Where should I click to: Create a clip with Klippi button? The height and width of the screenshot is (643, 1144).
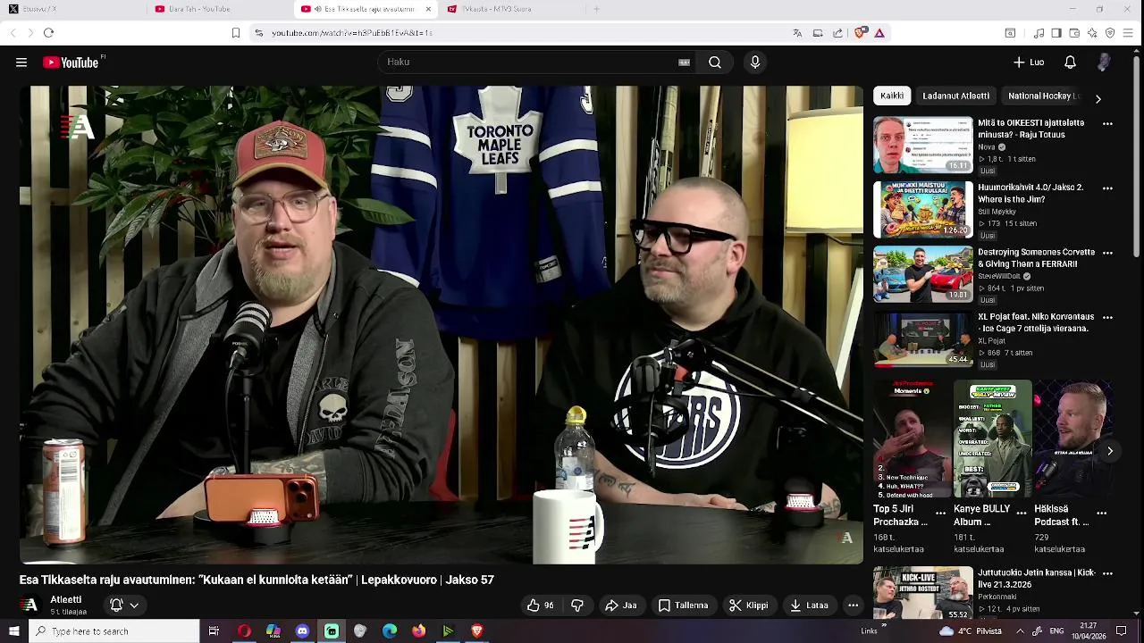748,605
